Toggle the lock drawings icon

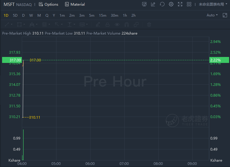coord(108,24)
